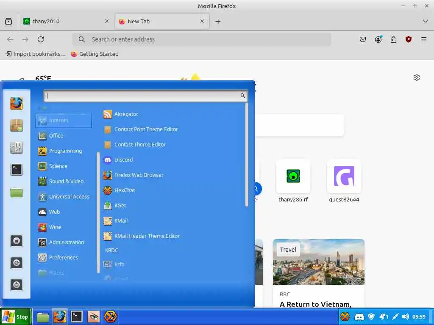Select the Sound & Video category
This screenshot has width=434, height=325.
click(x=61, y=181)
